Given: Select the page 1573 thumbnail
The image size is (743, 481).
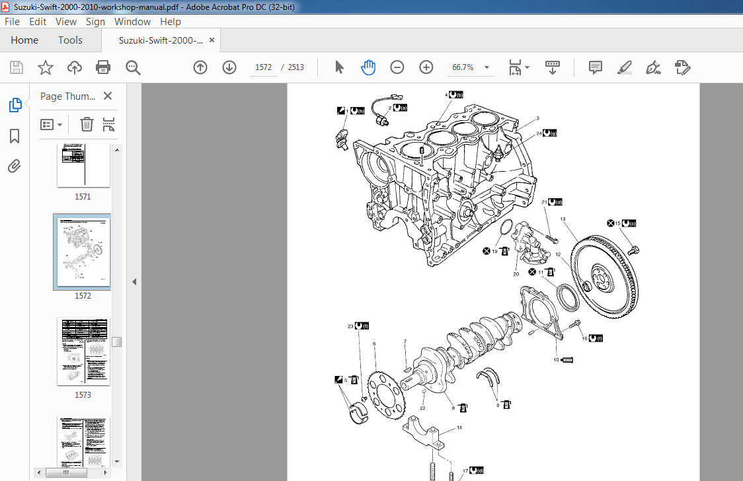Looking at the screenshot, I should [83, 351].
